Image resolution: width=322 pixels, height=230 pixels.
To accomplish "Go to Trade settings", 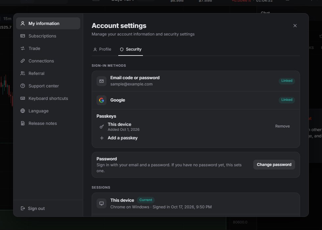I will click(x=48, y=49).
